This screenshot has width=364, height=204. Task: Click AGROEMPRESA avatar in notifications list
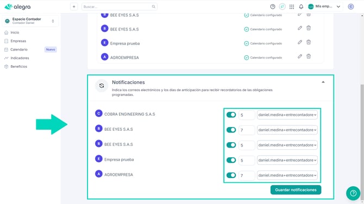(x=99, y=174)
